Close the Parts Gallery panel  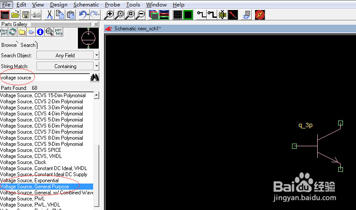point(96,24)
